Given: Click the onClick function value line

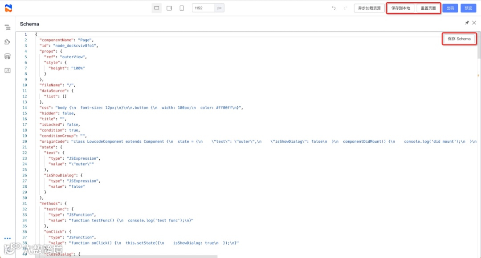Looking at the screenshot, I should click(x=143, y=243).
